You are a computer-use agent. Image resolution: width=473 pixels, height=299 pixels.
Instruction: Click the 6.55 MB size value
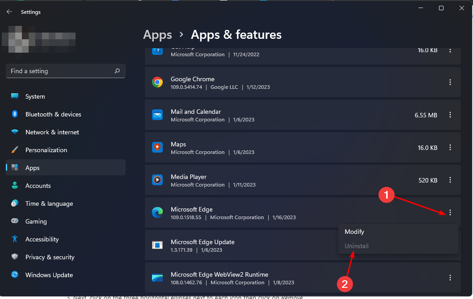426,115
